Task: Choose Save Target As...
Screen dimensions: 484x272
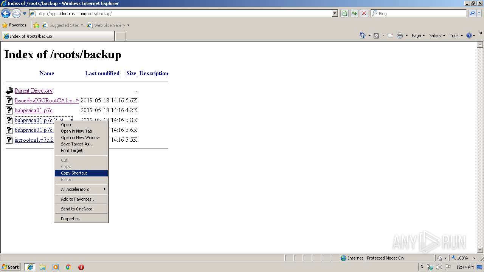Action: point(81,144)
